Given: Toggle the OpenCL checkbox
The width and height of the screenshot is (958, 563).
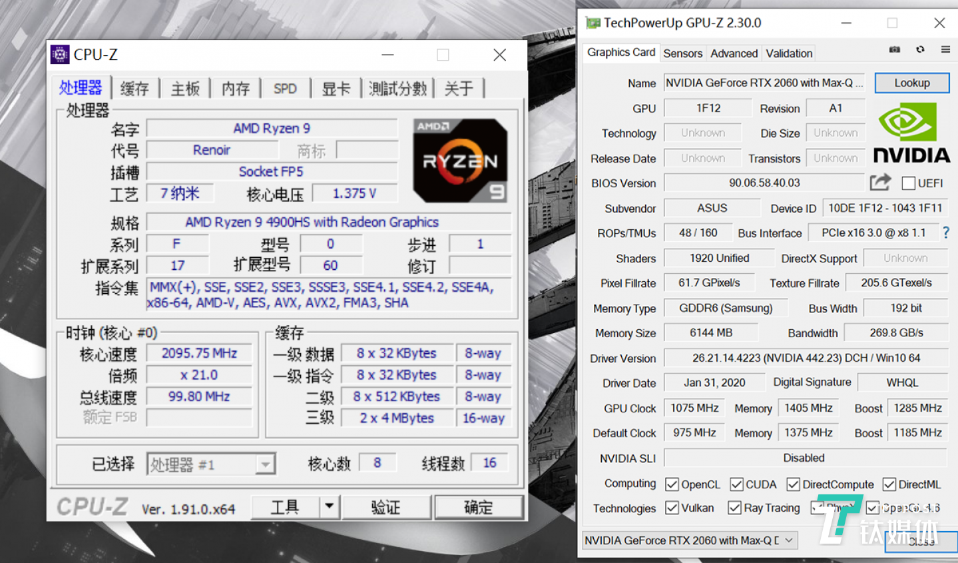Looking at the screenshot, I should (672, 484).
